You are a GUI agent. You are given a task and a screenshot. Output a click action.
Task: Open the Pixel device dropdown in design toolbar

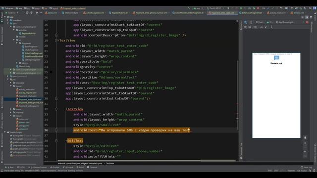coord(260,22)
